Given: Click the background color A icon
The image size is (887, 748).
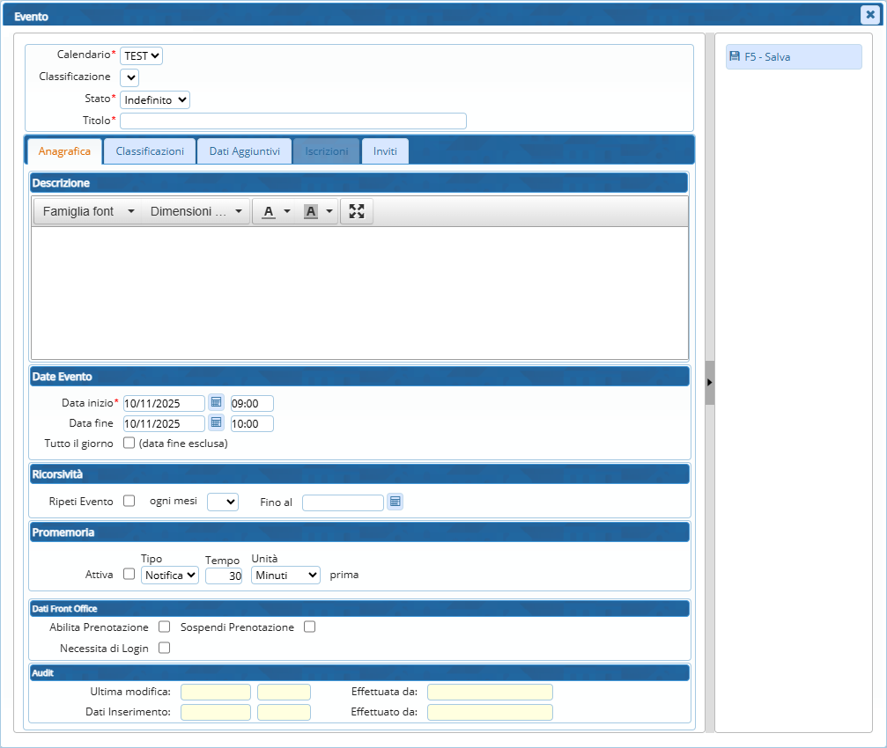Looking at the screenshot, I should 310,211.
